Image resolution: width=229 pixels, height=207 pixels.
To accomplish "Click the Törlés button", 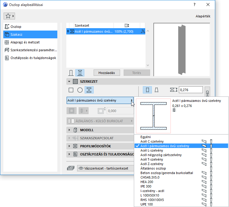I will click(x=137, y=73).
